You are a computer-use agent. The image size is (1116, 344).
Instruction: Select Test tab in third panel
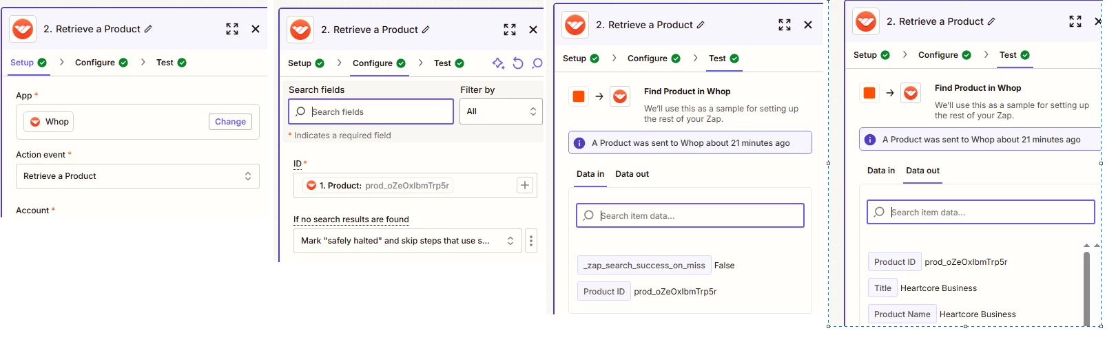[x=724, y=58]
